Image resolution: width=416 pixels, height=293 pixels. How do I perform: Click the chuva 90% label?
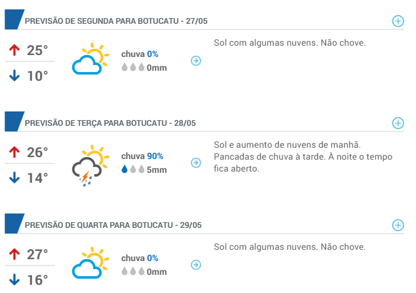coord(142,156)
